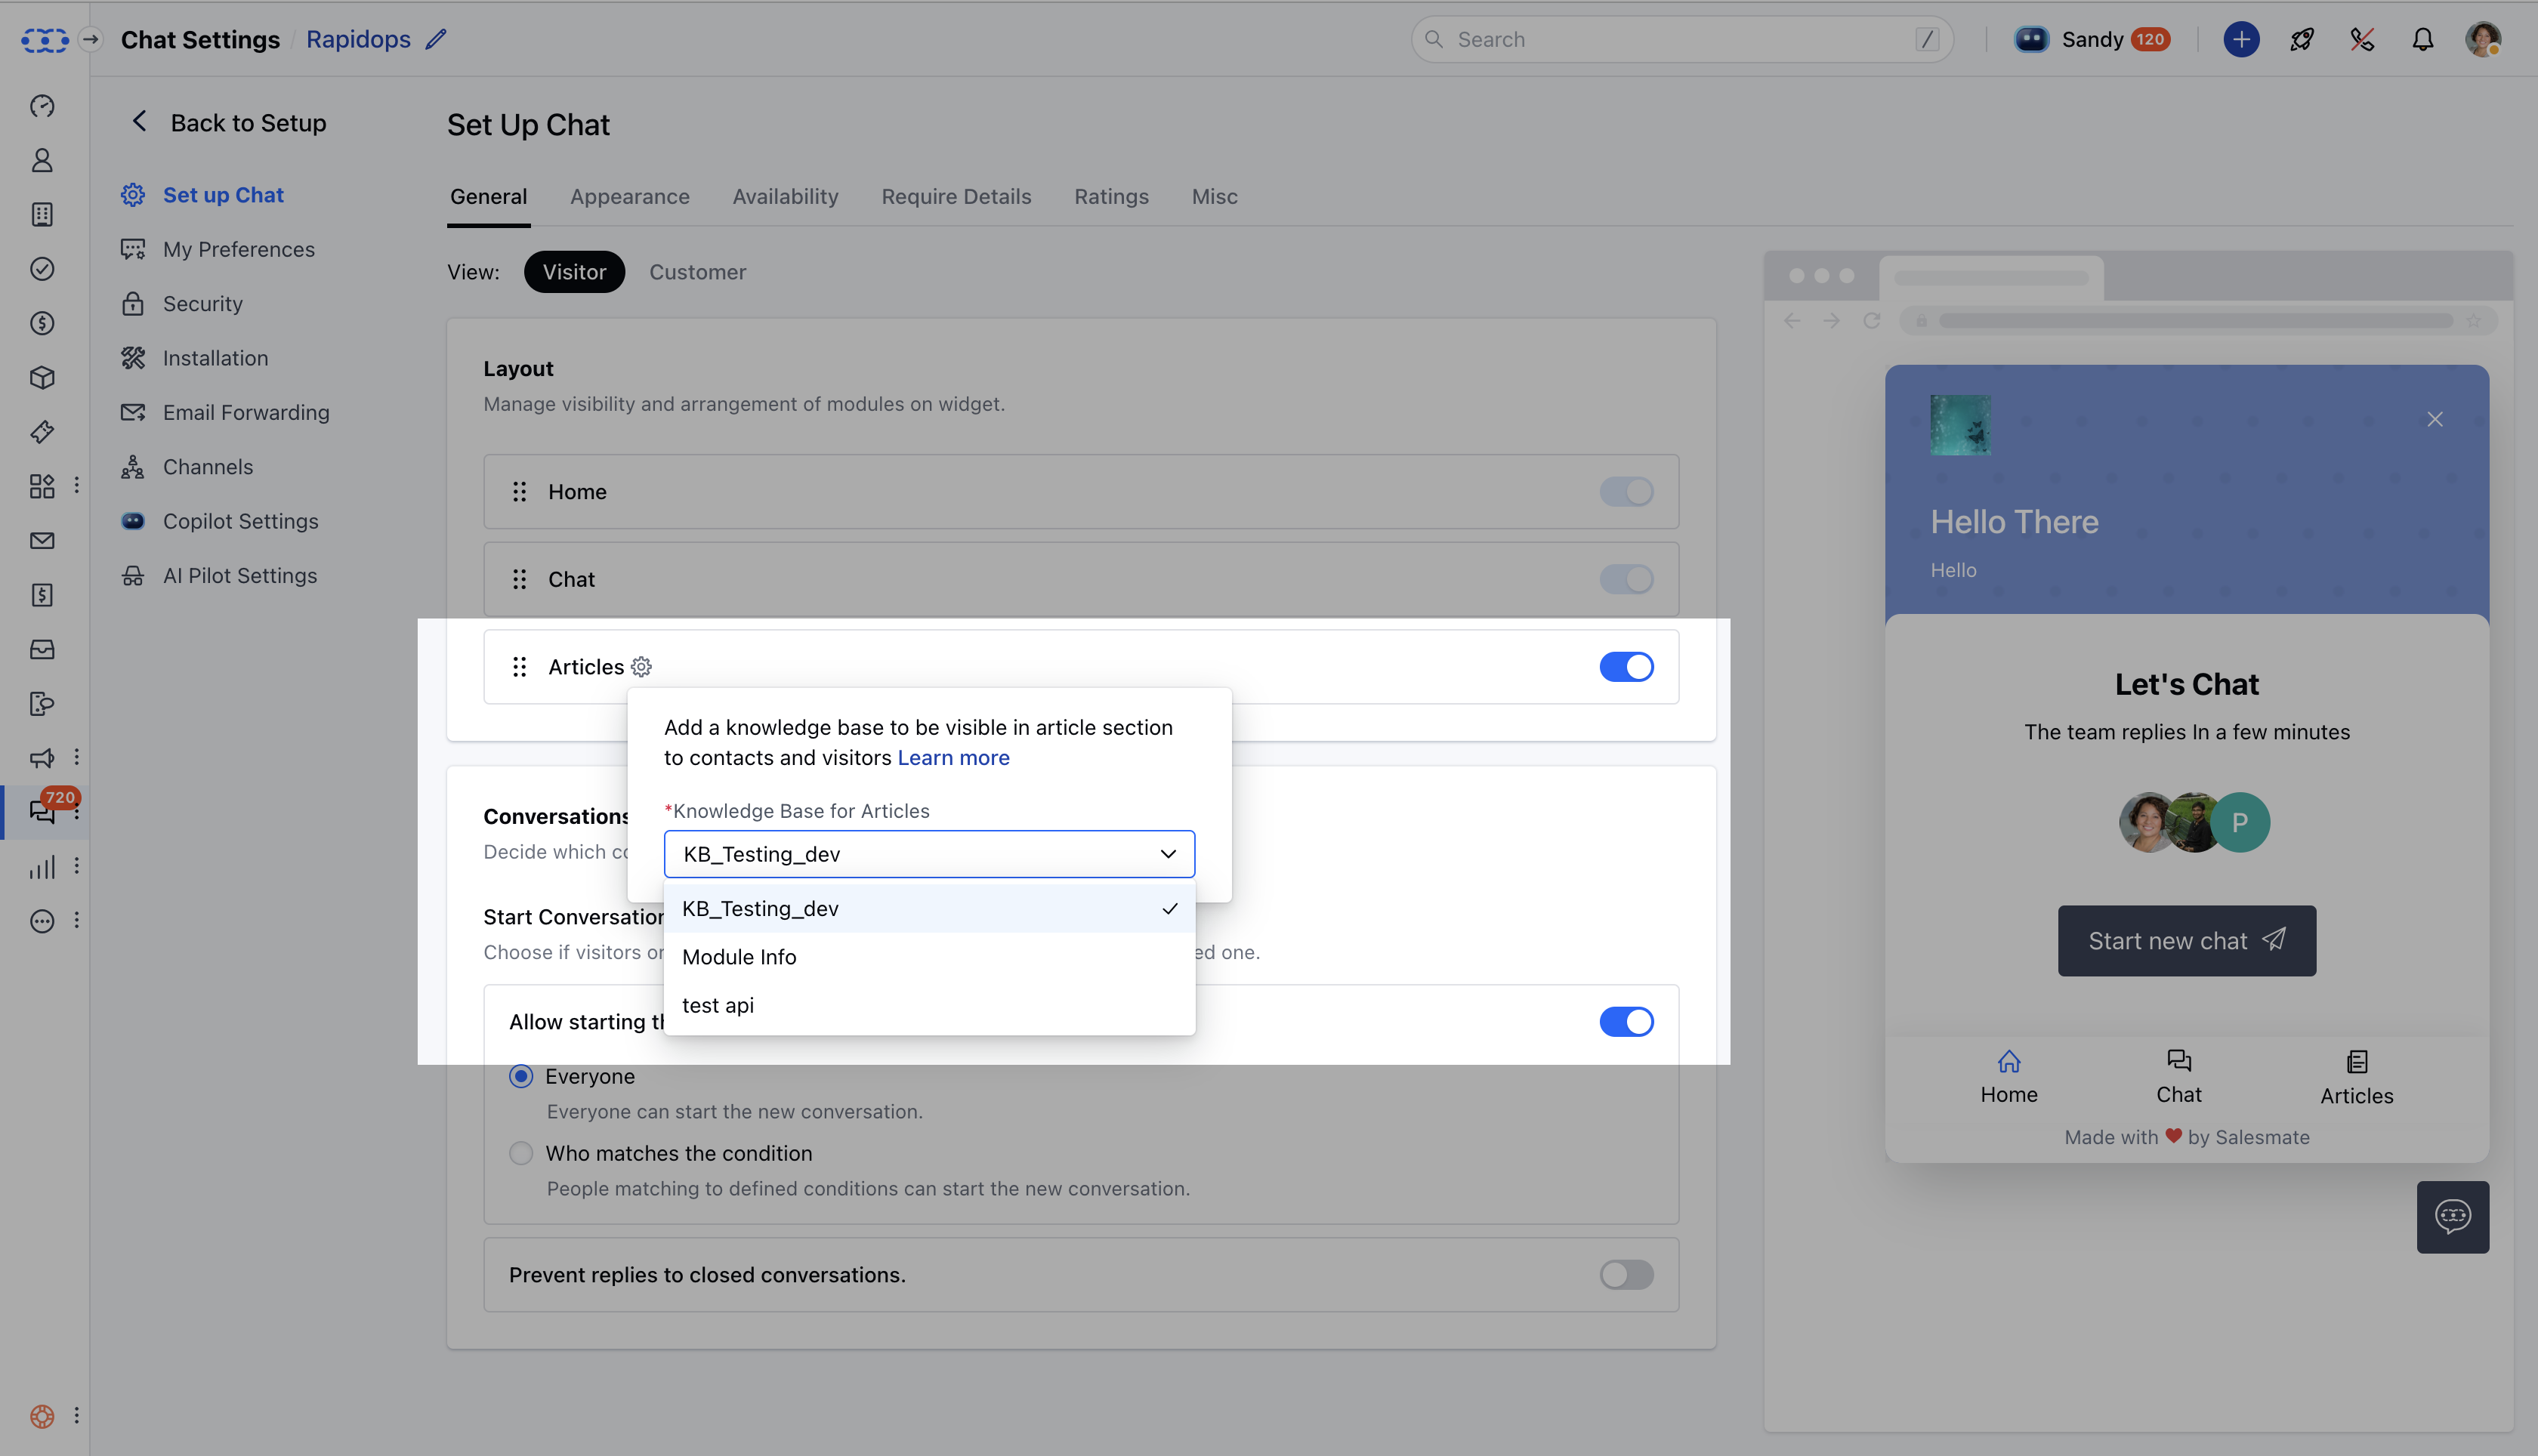The height and width of the screenshot is (1456, 2538).
Task: Switch to the Appearance tab
Action: click(x=629, y=197)
